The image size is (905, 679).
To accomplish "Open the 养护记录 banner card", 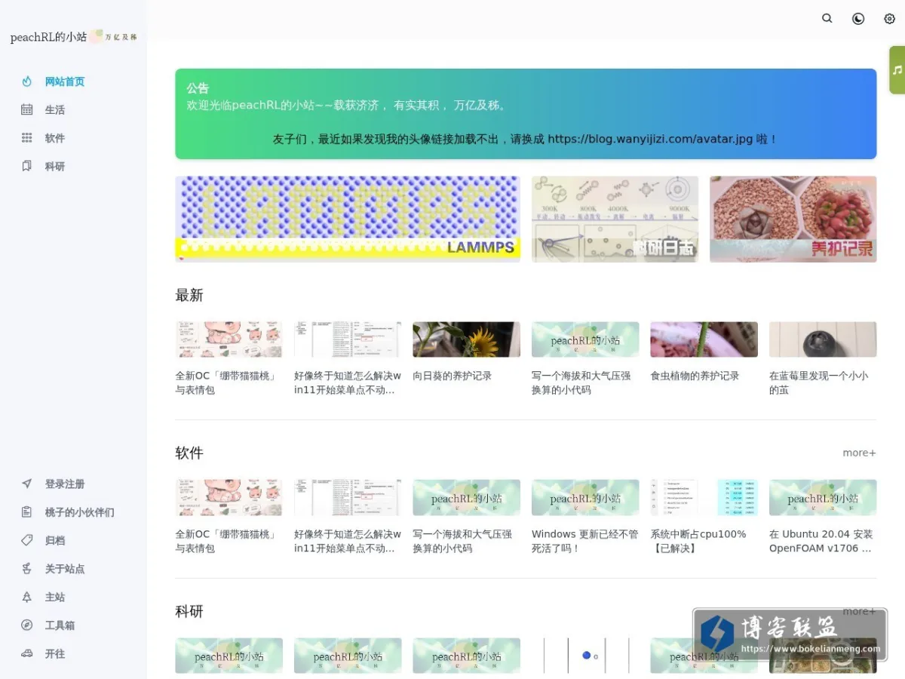I will (793, 219).
